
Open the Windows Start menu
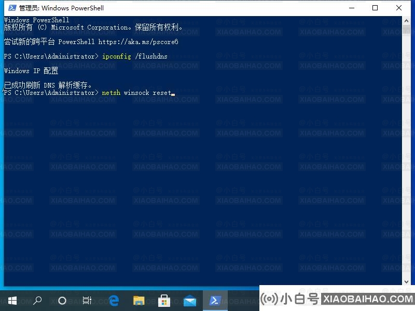pyautogui.click(x=12, y=301)
